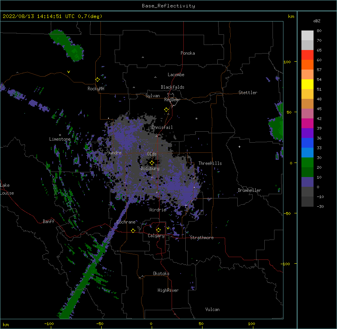Screen dimensions: 337x329
Task: Click the Lake Louise label
Action: point(7,189)
